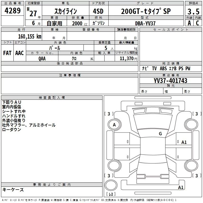Click the model code DBA-YV37
Screen dimensions: 203x203
pos(145,23)
